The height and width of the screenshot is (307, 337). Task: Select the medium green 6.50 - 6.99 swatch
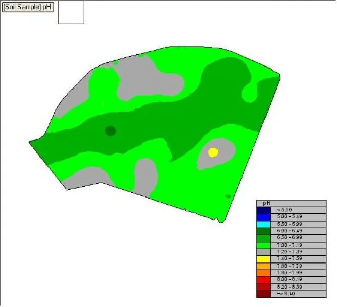[263, 238]
